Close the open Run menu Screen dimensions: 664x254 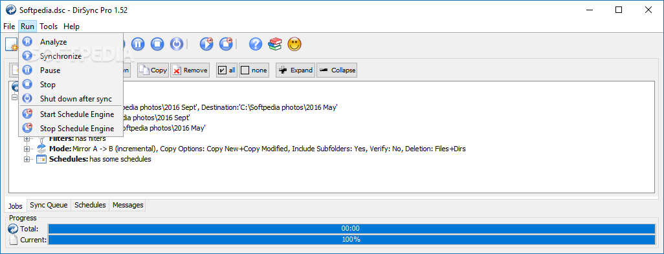(x=28, y=26)
